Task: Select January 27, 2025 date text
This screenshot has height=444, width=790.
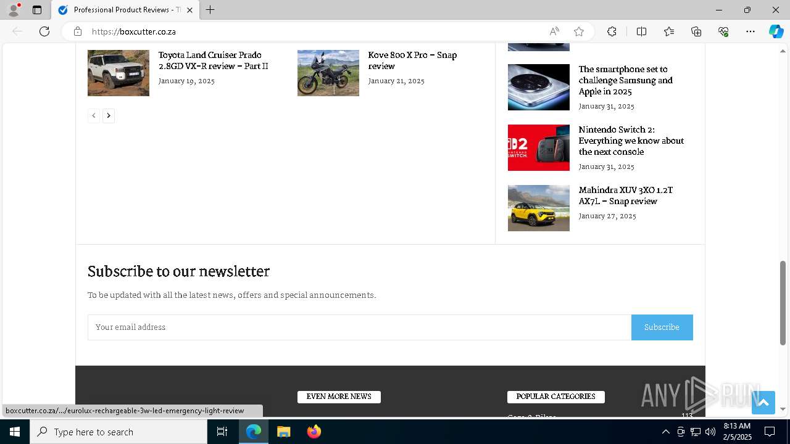Action: tap(607, 216)
